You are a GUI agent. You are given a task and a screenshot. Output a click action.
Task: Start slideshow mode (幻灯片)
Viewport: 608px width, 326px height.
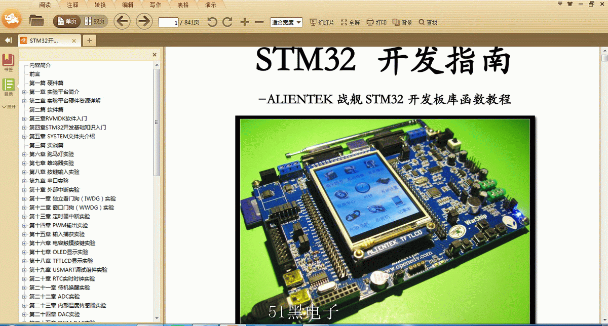point(322,22)
